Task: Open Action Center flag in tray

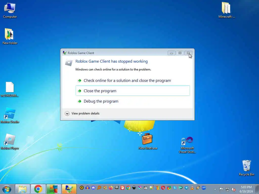Action: (x=221, y=189)
